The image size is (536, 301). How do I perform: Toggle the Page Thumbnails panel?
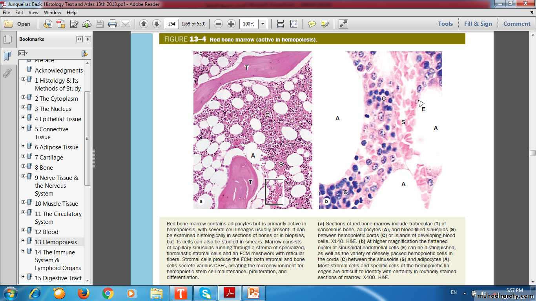7,40
